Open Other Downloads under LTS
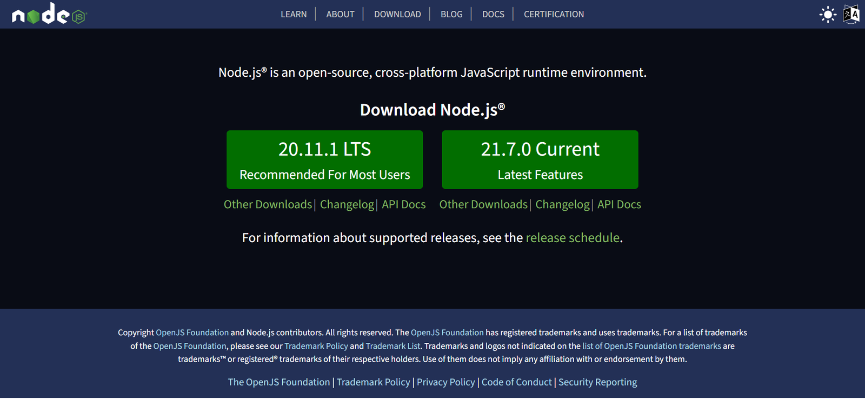This screenshot has height=399, width=865. pos(268,204)
